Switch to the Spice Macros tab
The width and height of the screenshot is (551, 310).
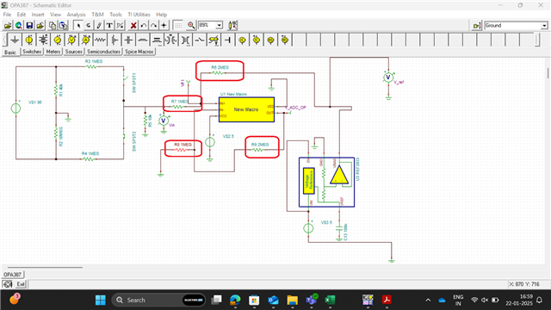[x=139, y=52]
